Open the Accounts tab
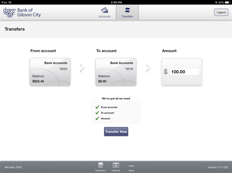 coord(105,12)
